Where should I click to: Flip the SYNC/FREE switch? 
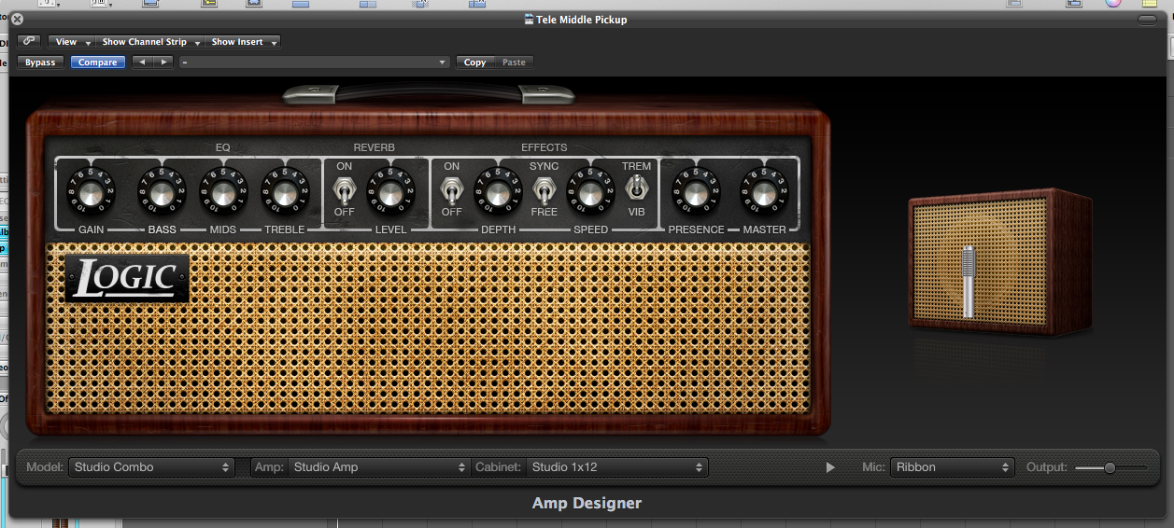(x=544, y=190)
